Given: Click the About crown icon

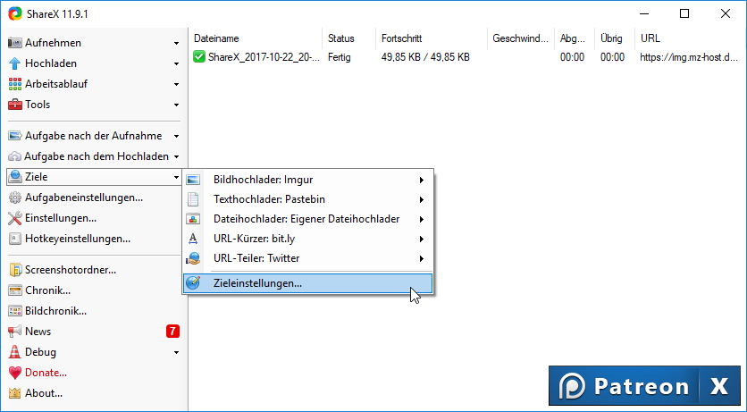Looking at the screenshot, I should (15, 393).
